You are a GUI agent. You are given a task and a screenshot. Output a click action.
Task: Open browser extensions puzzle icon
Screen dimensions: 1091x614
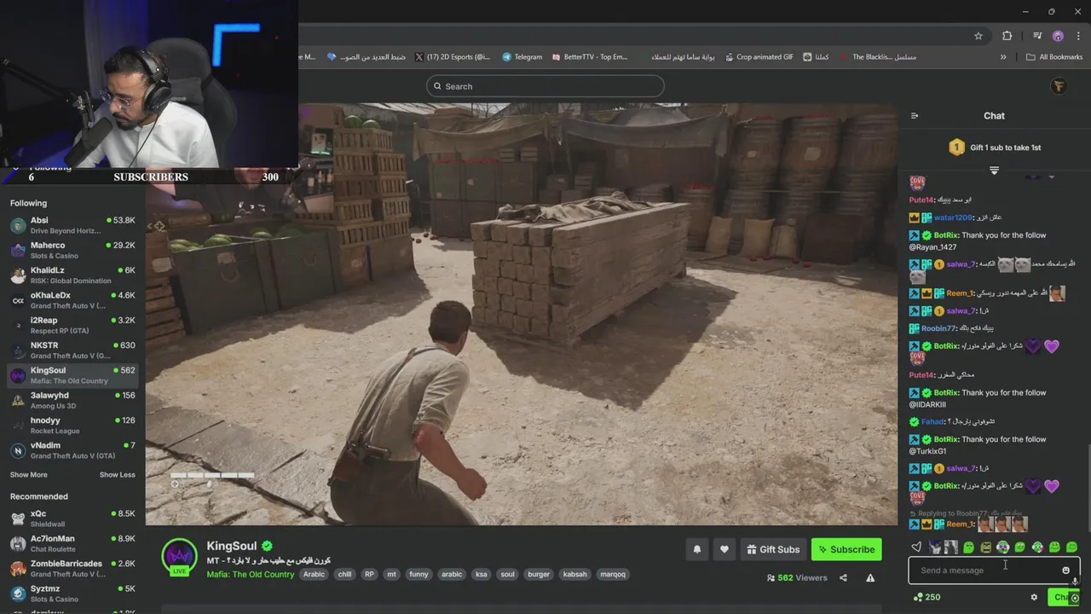point(1007,36)
